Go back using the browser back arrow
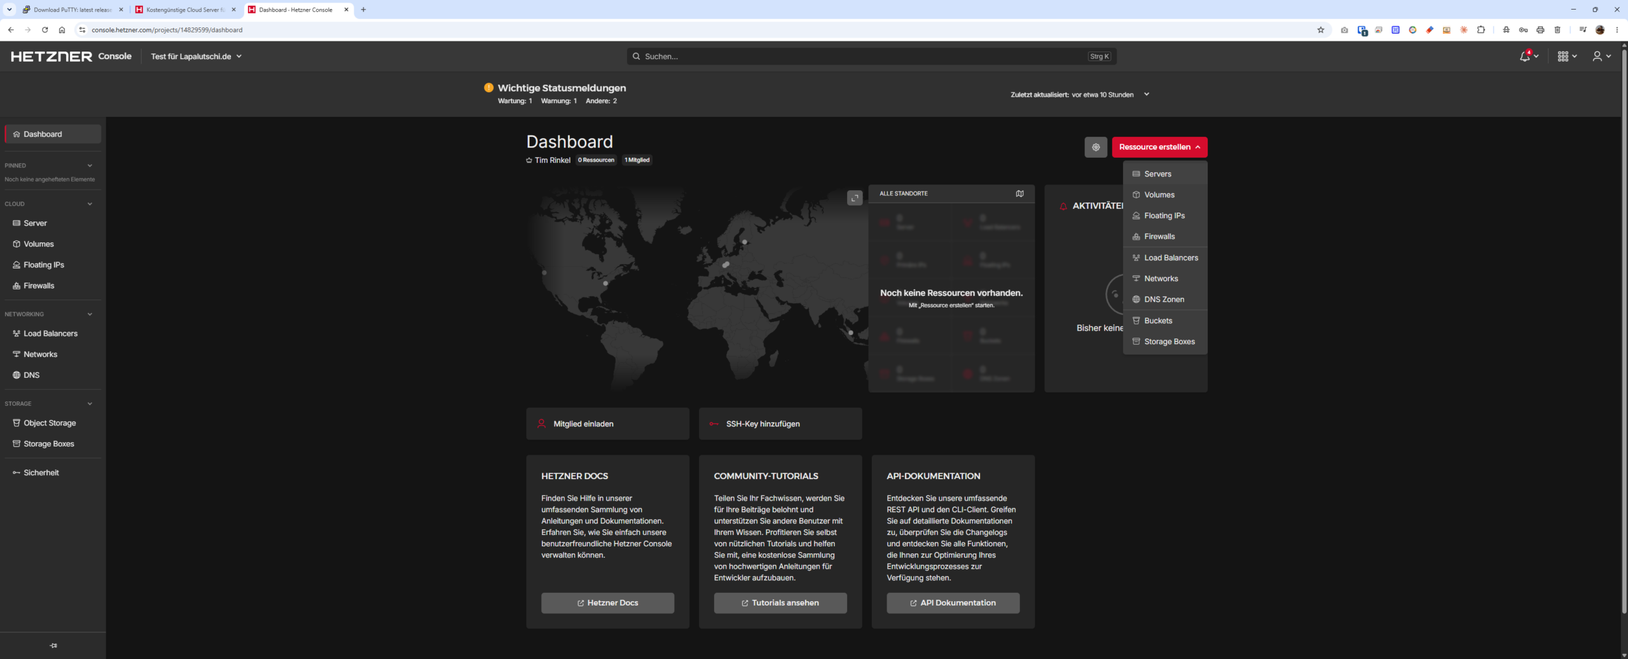This screenshot has width=1628, height=659. [11, 30]
